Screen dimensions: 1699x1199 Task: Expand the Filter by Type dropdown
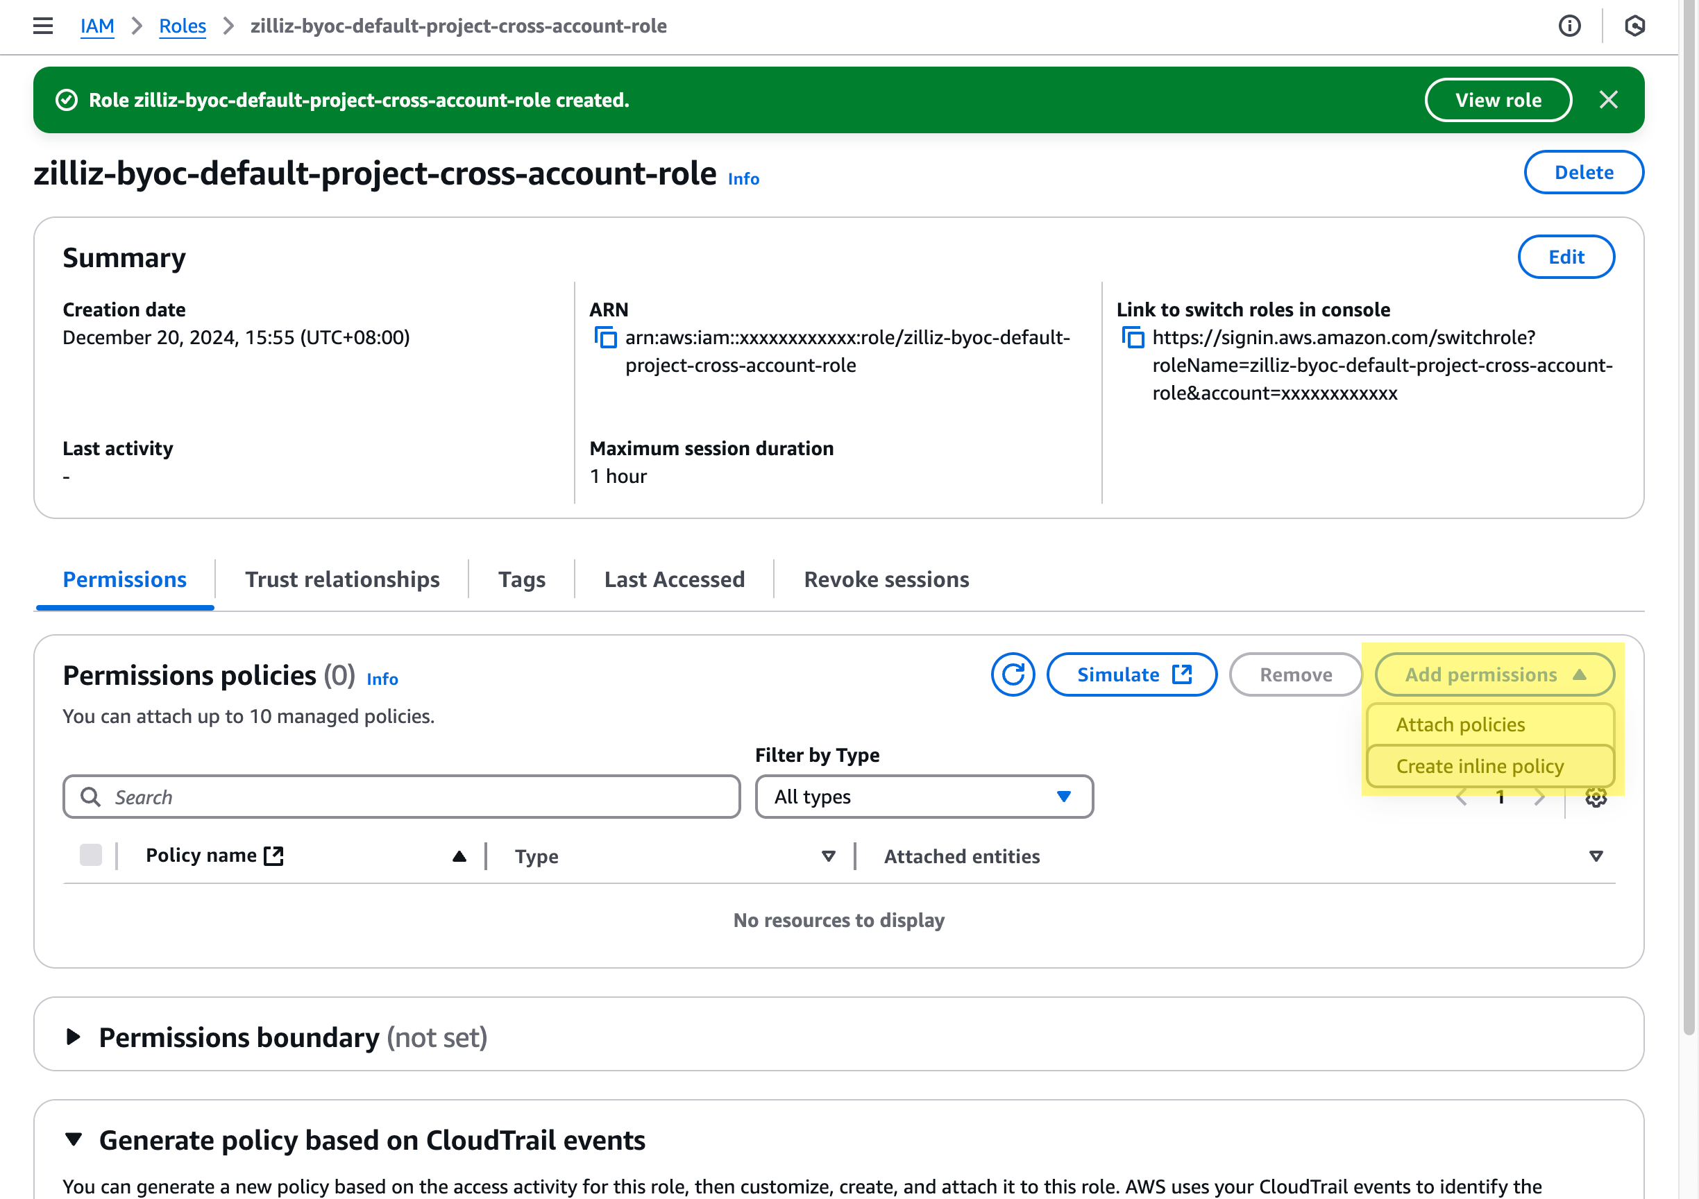[923, 797]
